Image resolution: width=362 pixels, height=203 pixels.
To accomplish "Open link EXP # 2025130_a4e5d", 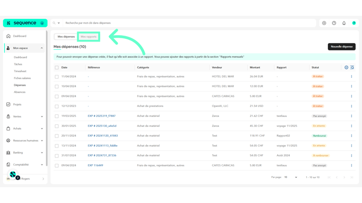I will tap(102, 126).
